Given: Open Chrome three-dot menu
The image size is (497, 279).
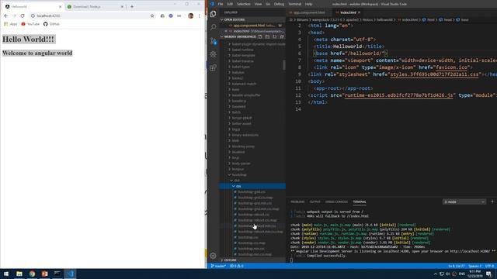Looking at the screenshot, I should click(199, 15).
